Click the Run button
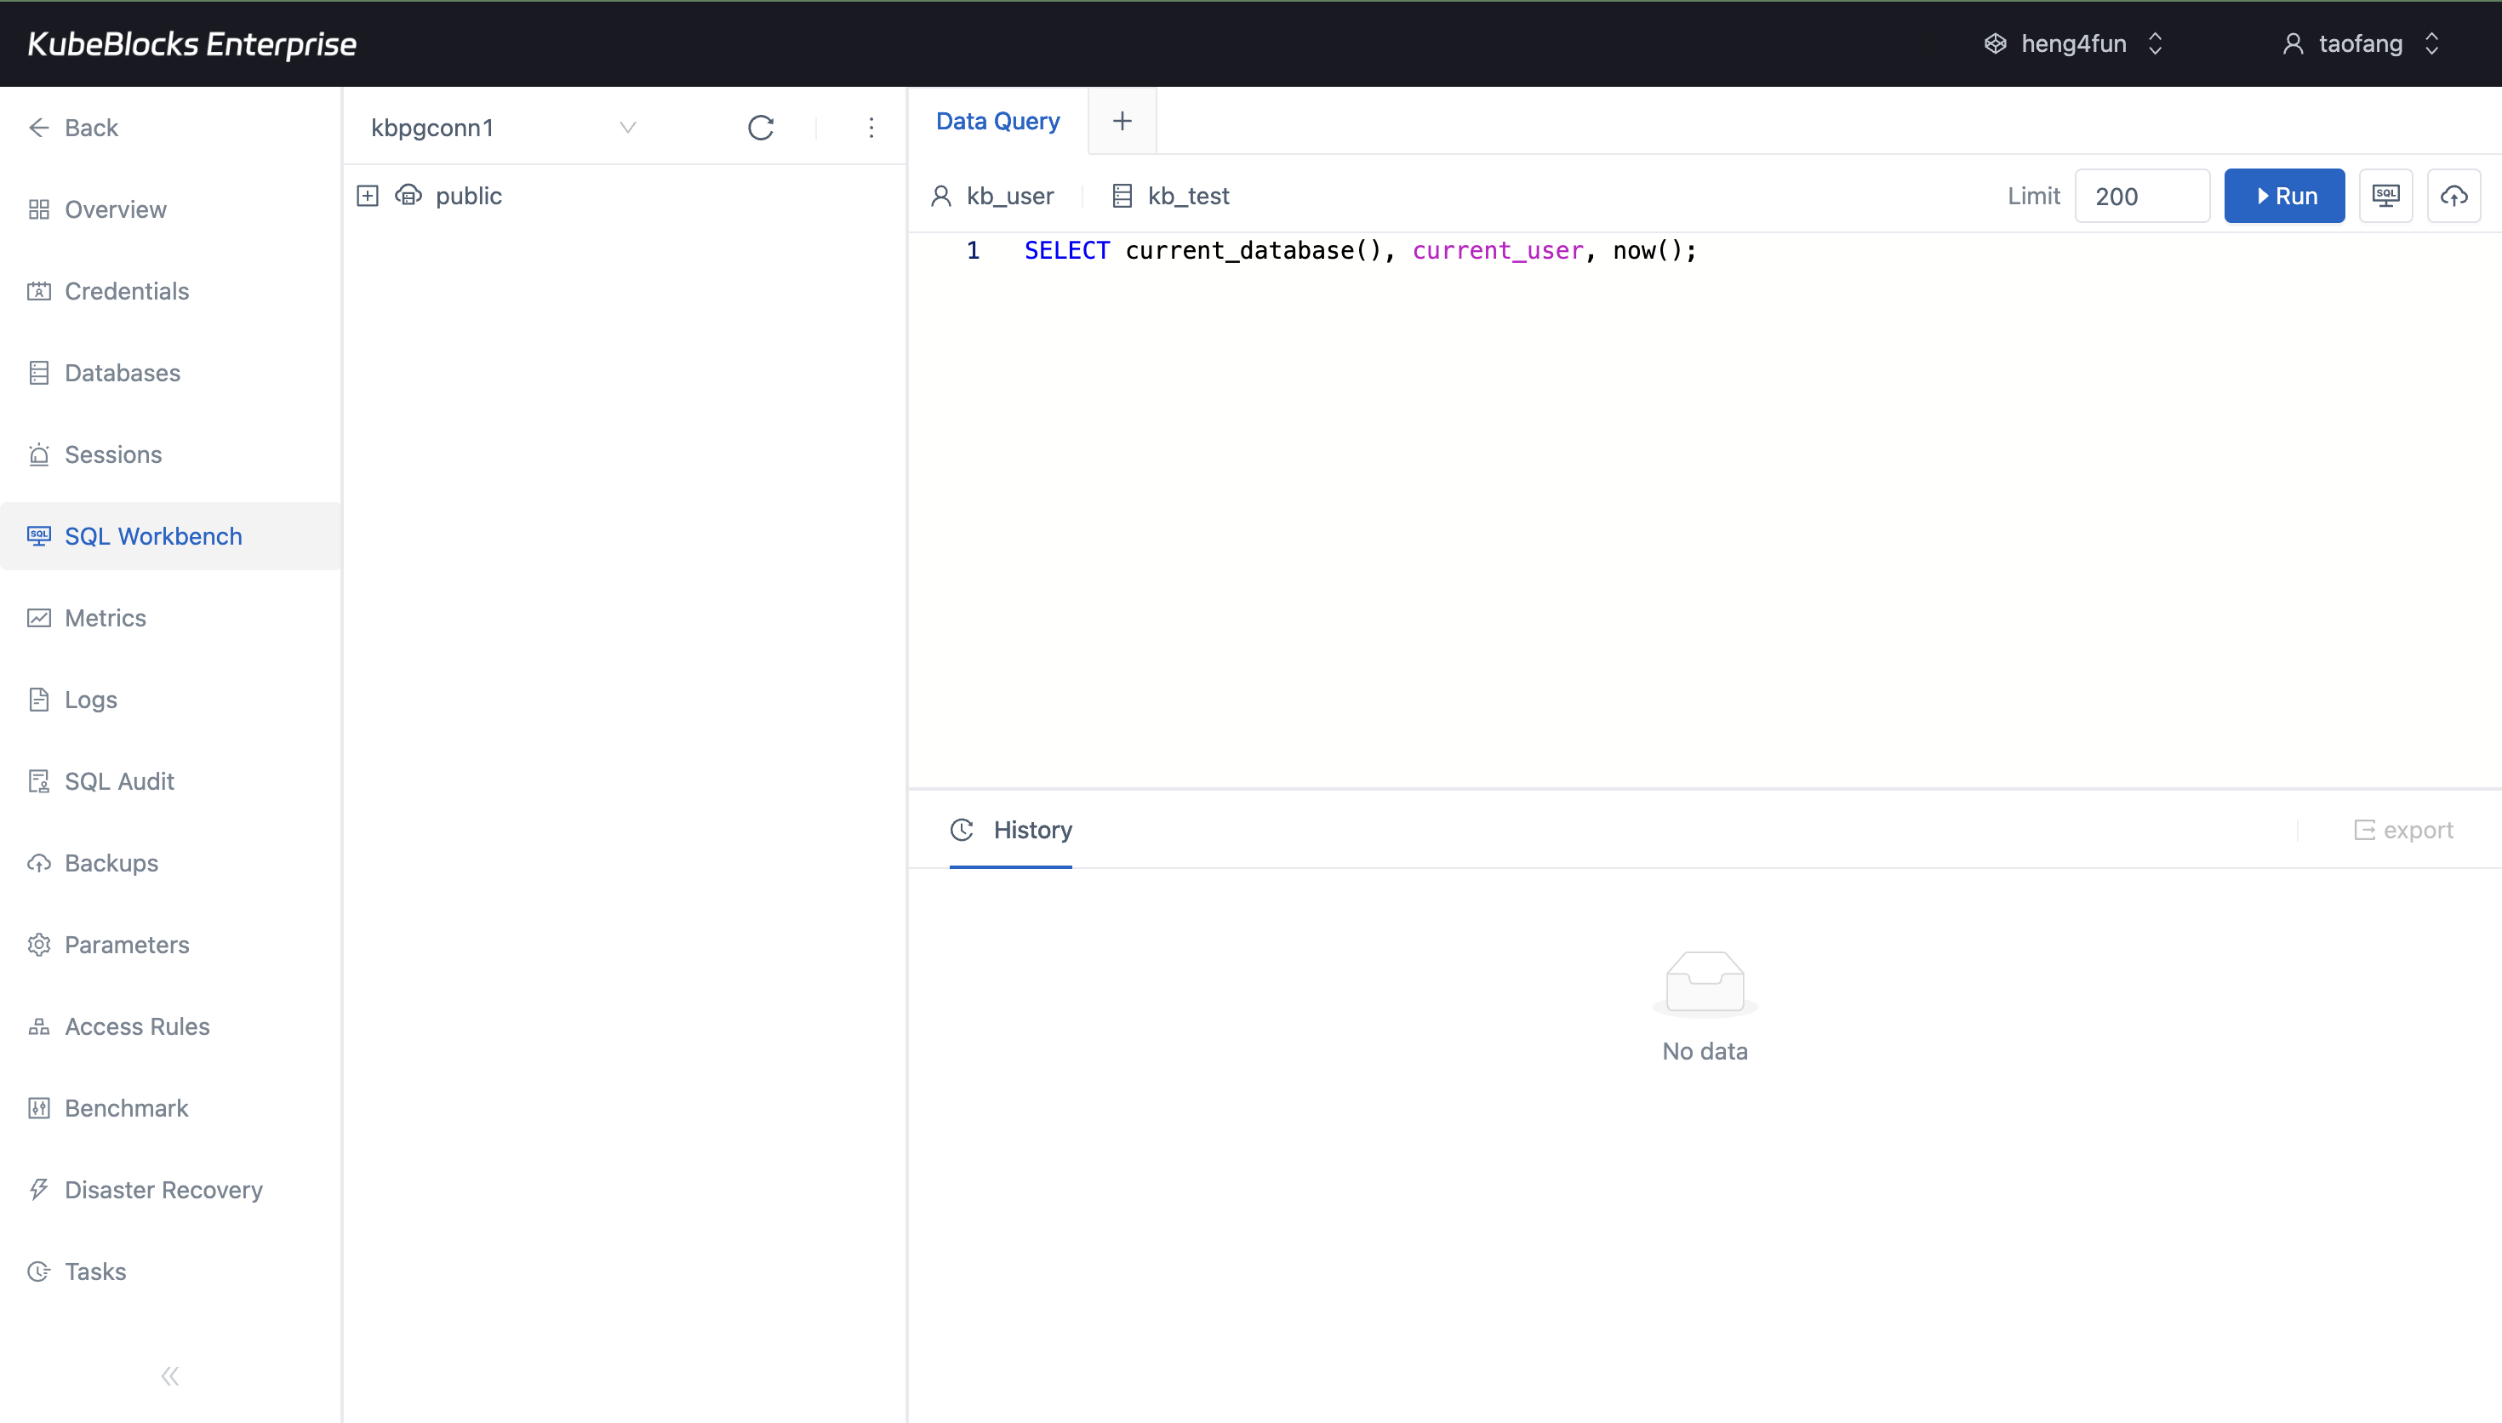The height and width of the screenshot is (1423, 2502). point(2284,196)
